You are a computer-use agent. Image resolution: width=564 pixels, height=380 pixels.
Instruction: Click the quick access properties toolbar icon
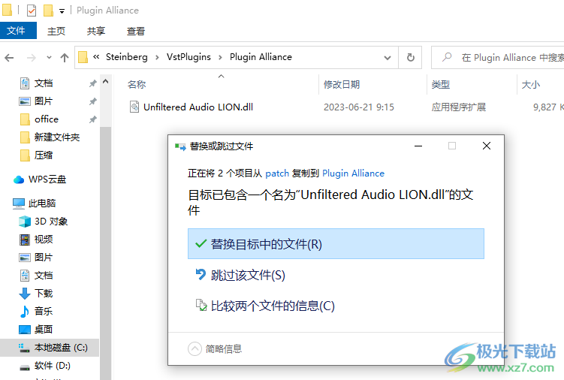pos(32,11)
